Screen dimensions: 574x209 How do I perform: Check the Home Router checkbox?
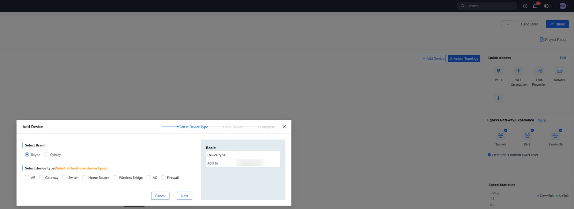[x=84, y=178]
